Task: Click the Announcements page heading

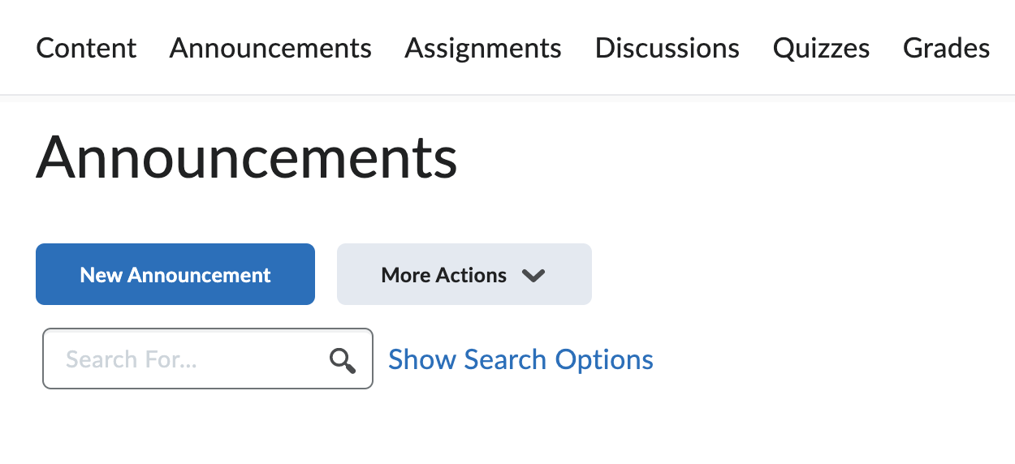Action: [247, 157]
